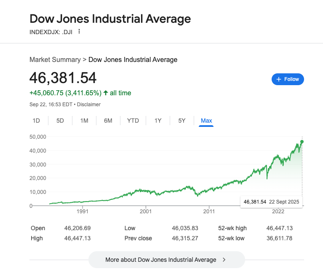Viewport: 323px width, 274px height.
Task: Click the 2001 label on chart axis
Action: [x=146, y=211]
